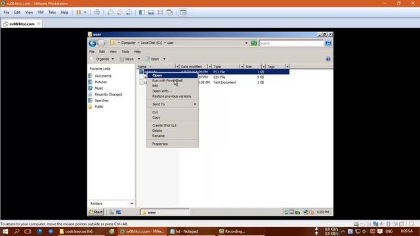This screenshot has width=420, height=236.
Task: Open the Send To submenu
Action: coord(173,104)
